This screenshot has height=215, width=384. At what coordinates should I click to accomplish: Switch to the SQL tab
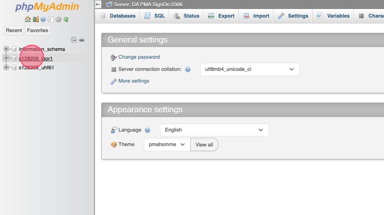pos(155,16)
